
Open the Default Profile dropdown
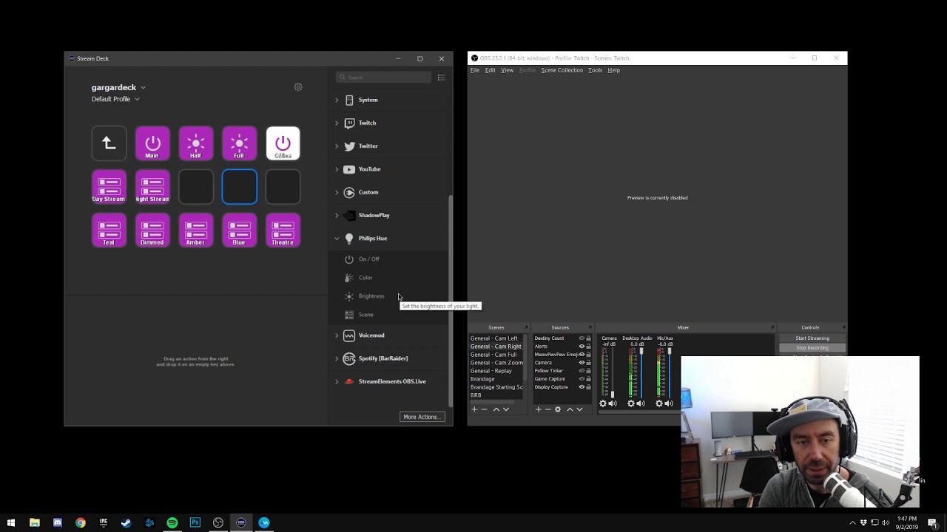[x=115, y=99]
